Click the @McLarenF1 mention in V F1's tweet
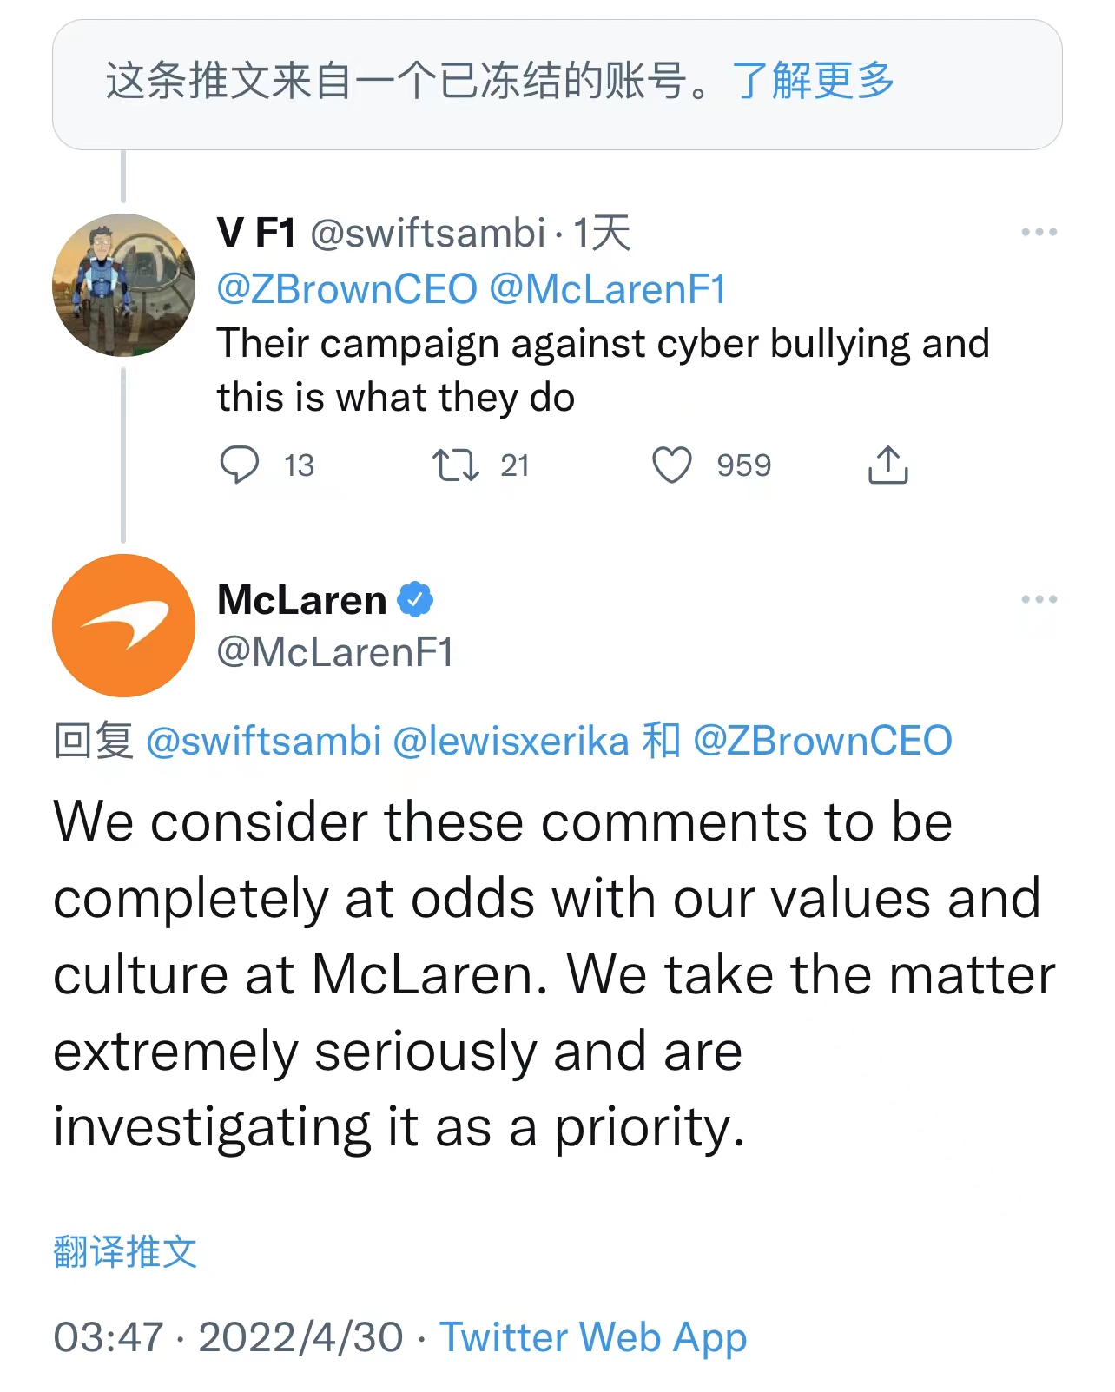The image size is (1115, 1392). [x=608, y=289]
